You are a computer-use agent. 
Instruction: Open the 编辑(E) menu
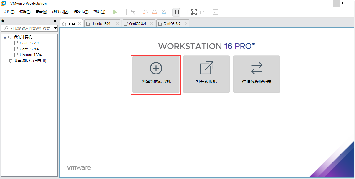pyautogui.click(x=25, y=12)
